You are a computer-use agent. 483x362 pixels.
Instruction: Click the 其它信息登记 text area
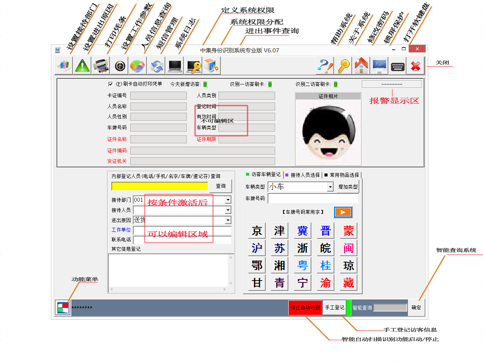click(x=168, y=270)
